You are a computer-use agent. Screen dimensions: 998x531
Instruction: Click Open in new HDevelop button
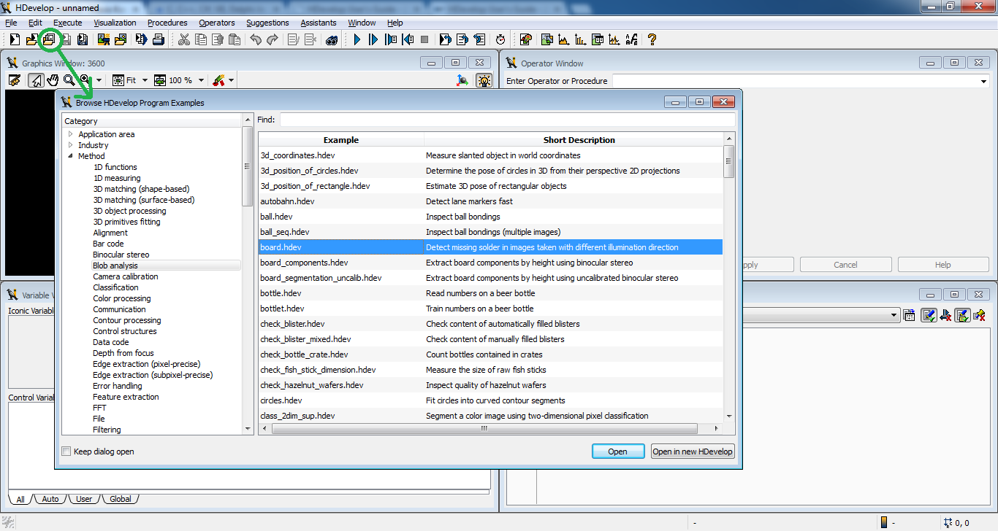pos(693,451)
